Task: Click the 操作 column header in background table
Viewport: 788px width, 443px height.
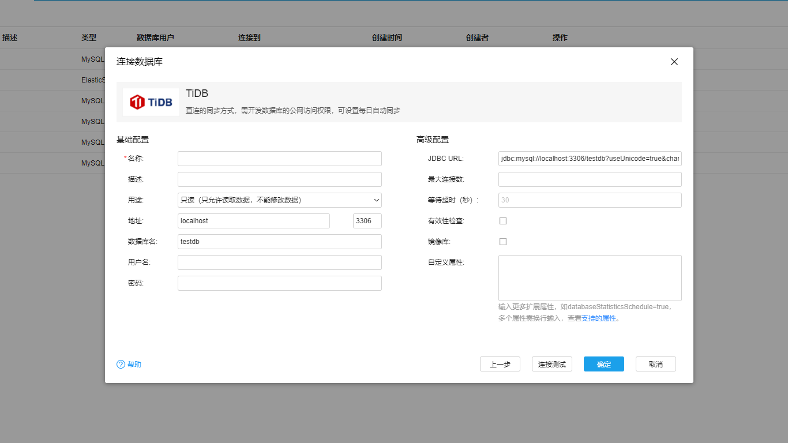Action: (x=560, y=37)
